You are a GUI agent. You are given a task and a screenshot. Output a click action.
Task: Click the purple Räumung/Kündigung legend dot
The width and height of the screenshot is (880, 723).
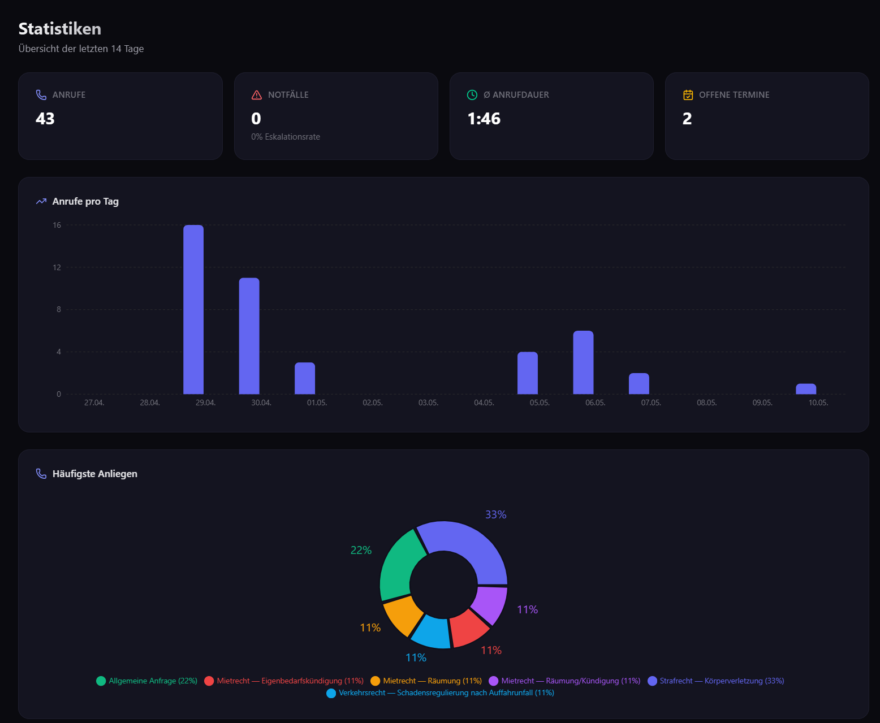click(494, 681)
